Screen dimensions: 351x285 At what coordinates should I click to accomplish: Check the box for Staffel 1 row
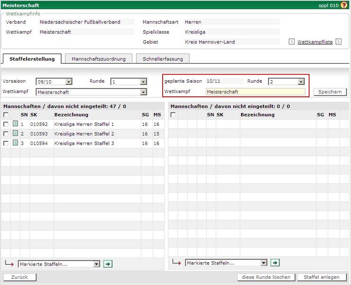coord(6,124)
